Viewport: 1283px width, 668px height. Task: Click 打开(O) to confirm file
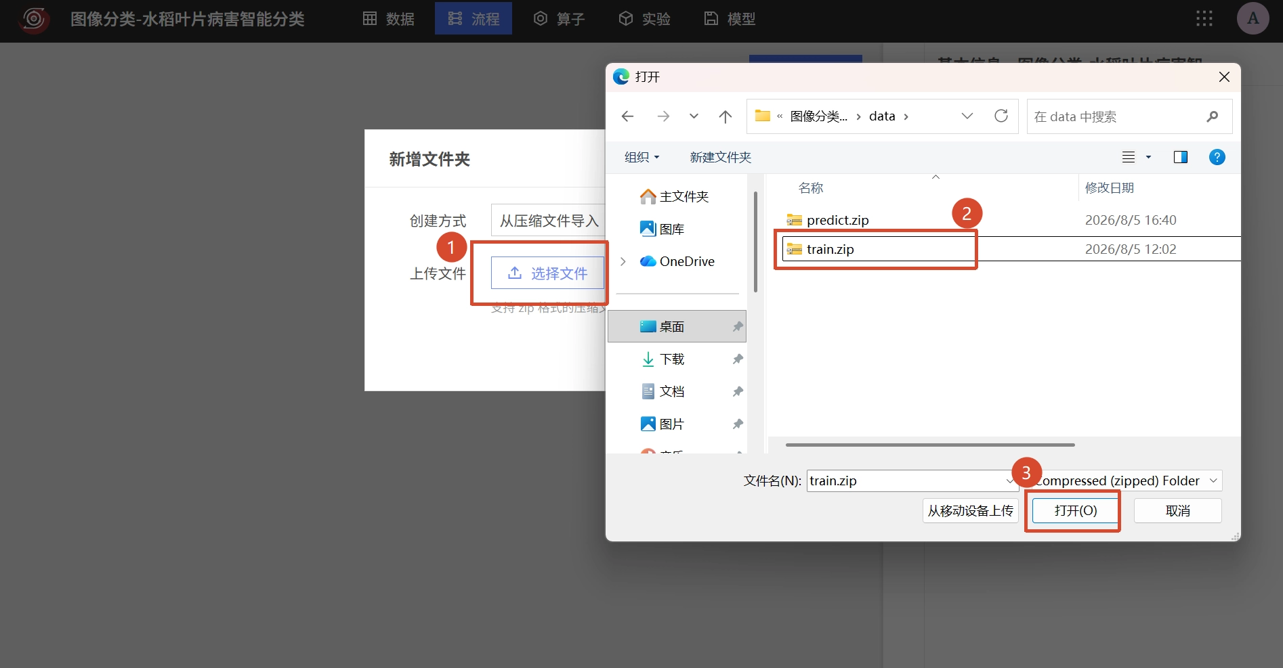pos(1075,510)
